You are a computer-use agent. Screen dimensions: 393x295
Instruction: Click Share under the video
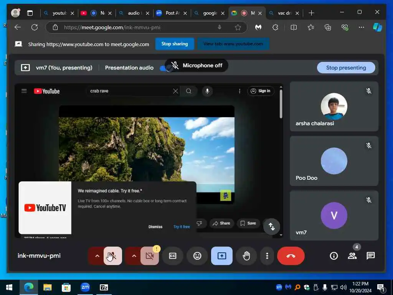click(x=221, y=223)
